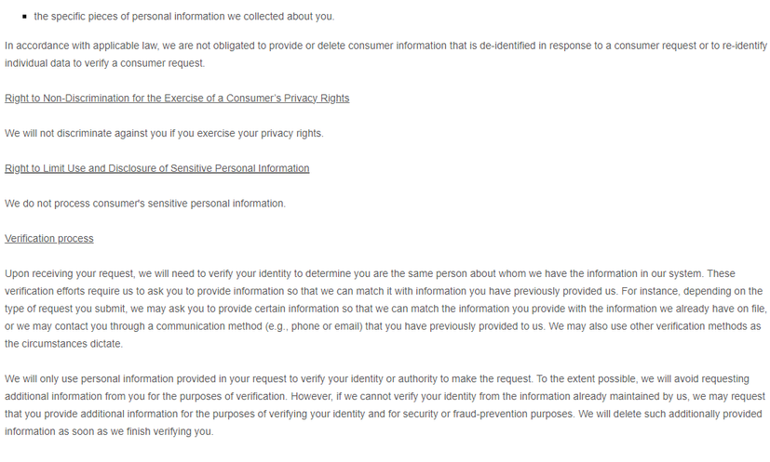Image resolution: width=770 pixels, height=462 pixels.
Task: Click the sentence We will not discriminate against you
Action: tap(164, 134)
